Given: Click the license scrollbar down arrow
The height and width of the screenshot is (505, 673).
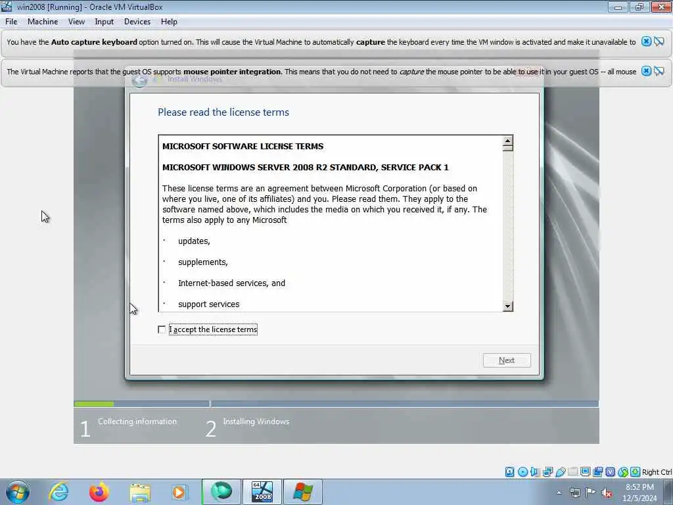Looking at the screenshot, I should point(508,306).
